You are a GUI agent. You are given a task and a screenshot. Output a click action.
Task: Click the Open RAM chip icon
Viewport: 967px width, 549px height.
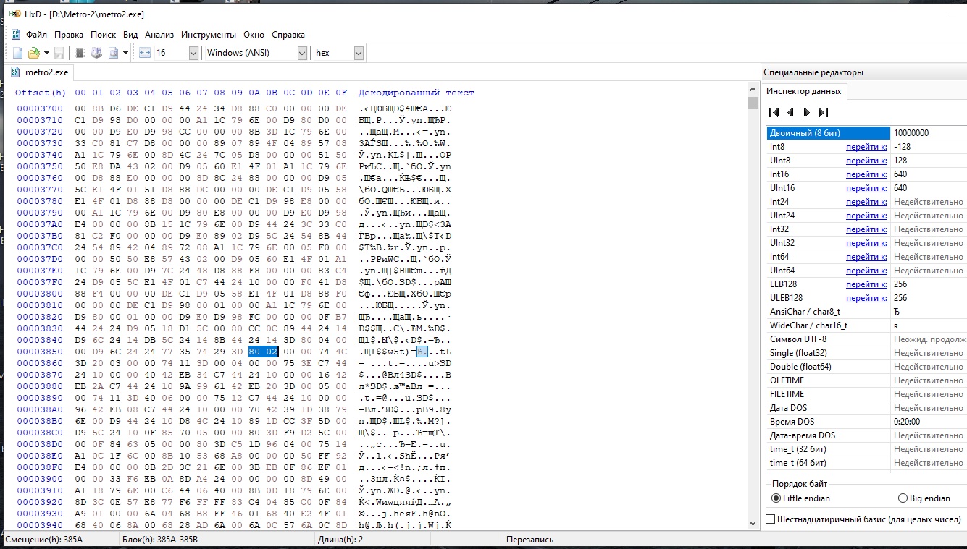pyautogui.click(x=80, y=53)
